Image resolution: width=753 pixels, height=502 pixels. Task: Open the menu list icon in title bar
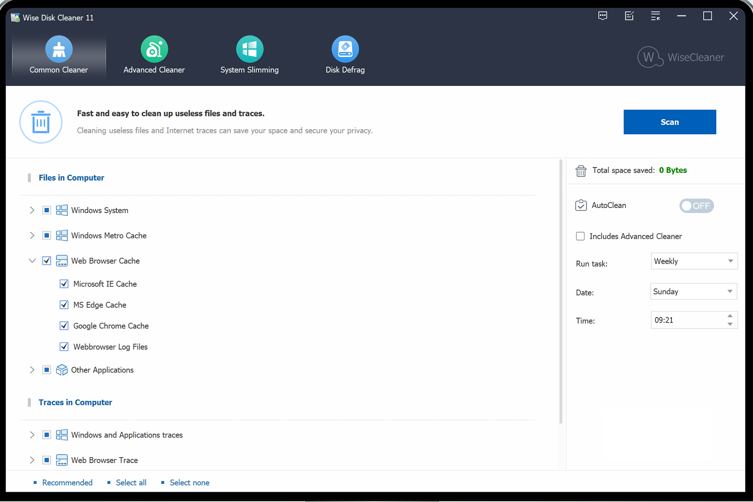pyautogui.click(x=655, y=16)
